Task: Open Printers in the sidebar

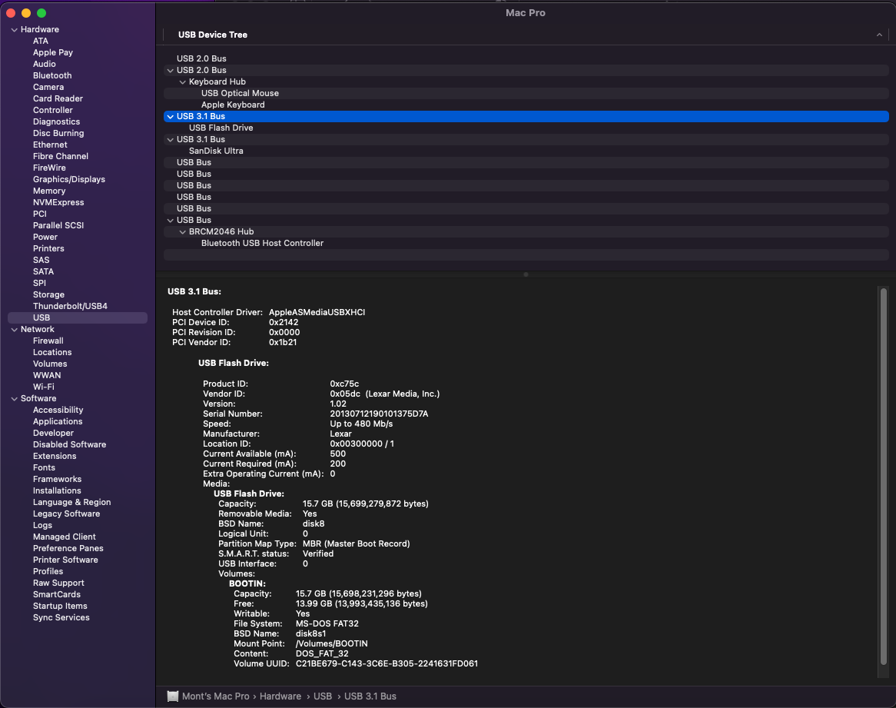Action: (48, 248)
